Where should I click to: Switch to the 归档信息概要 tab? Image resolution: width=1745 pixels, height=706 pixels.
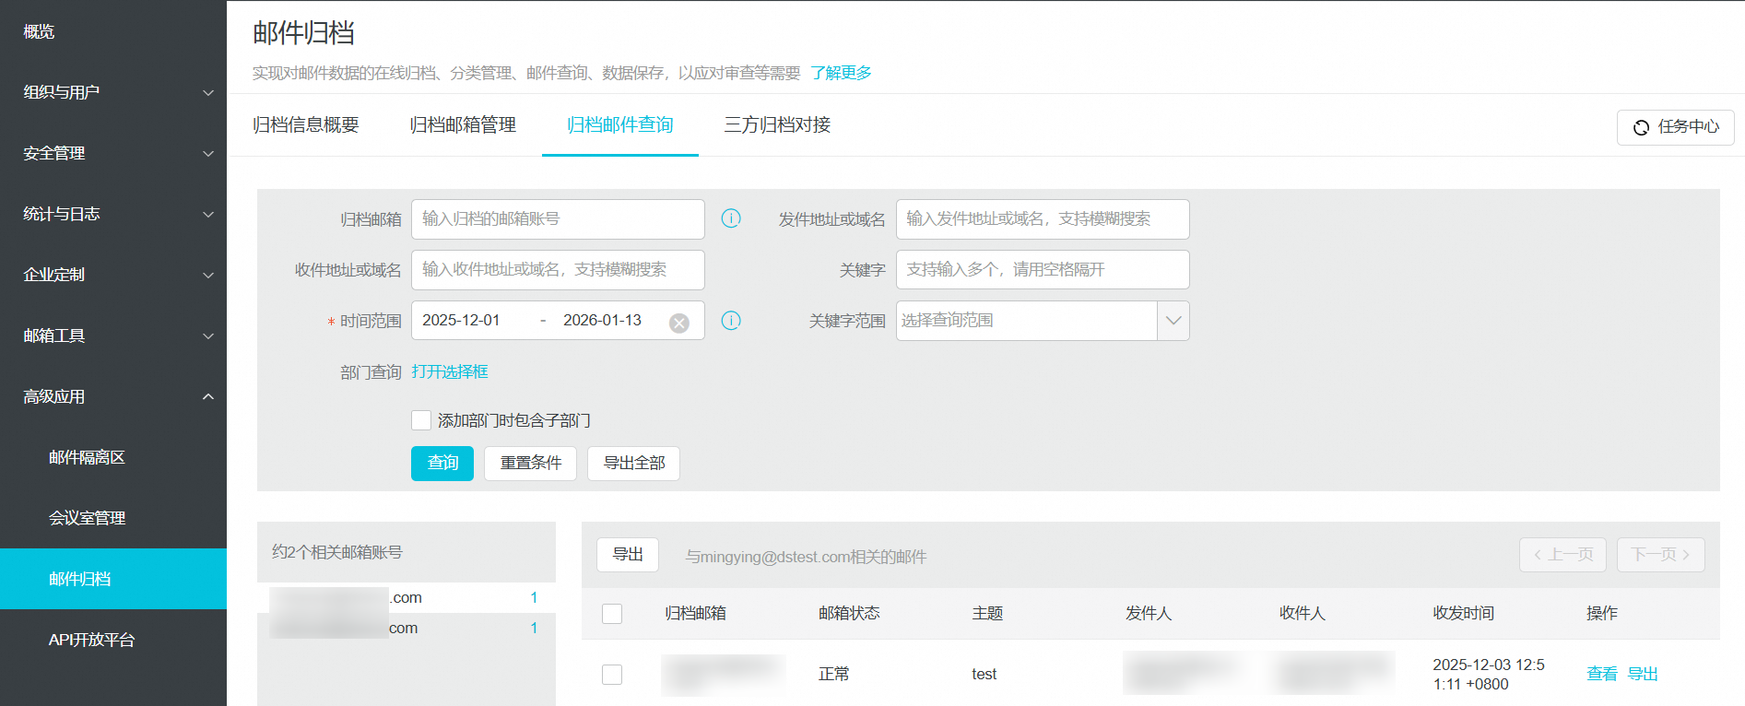tap(306, 125)
